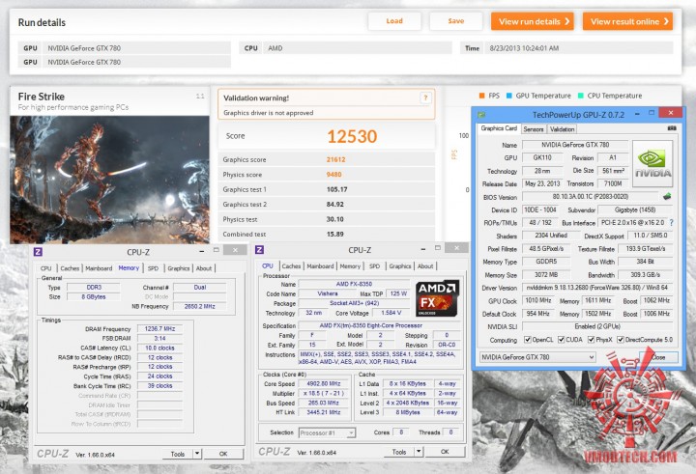Expand Tools arrow in CPU-Z Memory window
696x474 pixels.
(197, 454)
